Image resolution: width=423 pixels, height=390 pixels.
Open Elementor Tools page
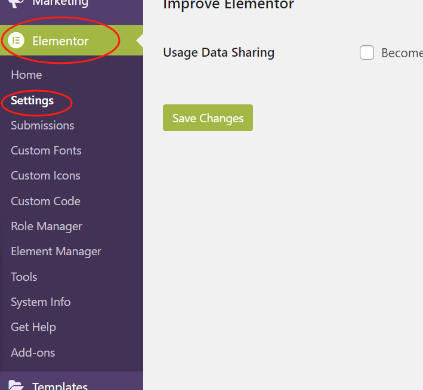[x=24, y=277]
